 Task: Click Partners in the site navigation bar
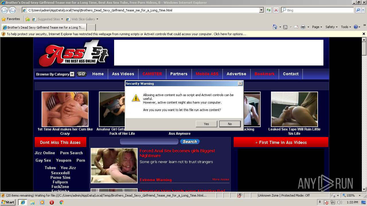[x=179, y=74]
